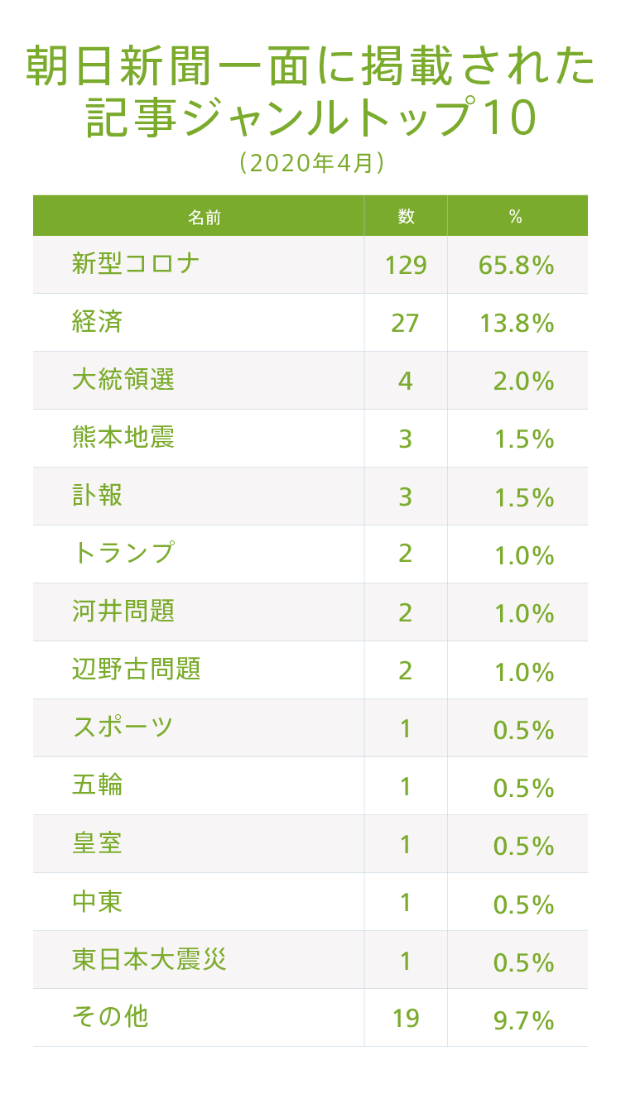The image size is (621, 1094).
Task: Select the 新型コロナ row label
Action: tap(136, 264)
